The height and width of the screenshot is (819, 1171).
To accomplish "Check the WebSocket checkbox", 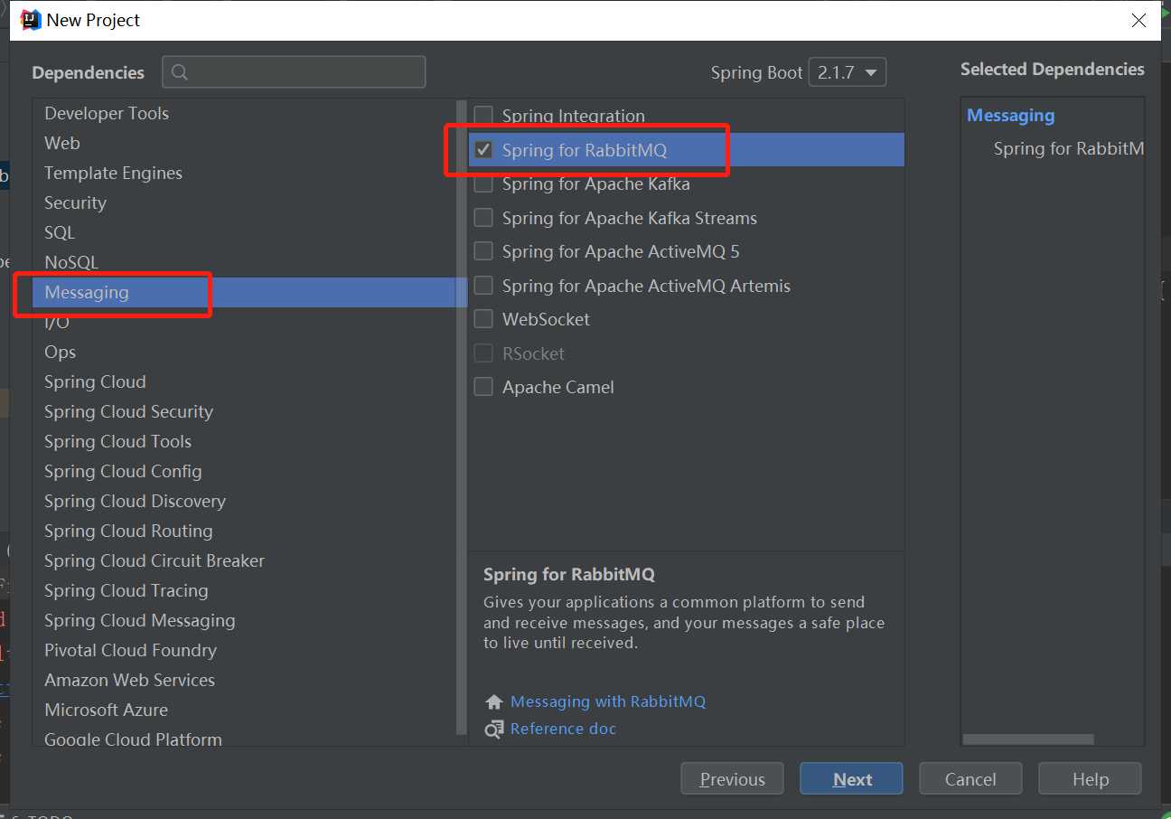I will pyautogui.click(x=483, y=319).
